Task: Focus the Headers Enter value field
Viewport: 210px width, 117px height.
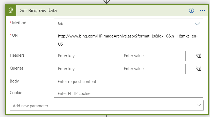Action: click(x=153, y=56)
